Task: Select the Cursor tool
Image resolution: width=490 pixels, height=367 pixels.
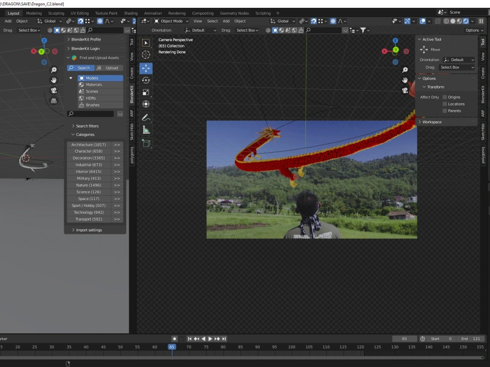Action: pos(146,55)
